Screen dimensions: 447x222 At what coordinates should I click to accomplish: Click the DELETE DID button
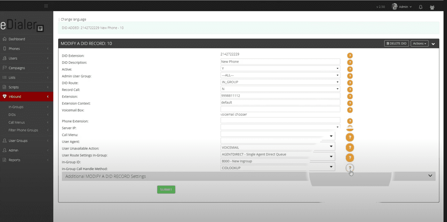(x=397, y=44)
